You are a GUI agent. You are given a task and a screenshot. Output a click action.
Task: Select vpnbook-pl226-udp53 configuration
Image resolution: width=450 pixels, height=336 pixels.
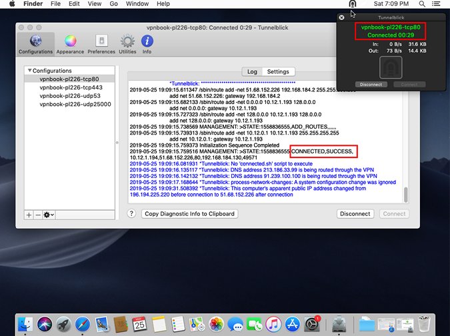click(69, 95)
